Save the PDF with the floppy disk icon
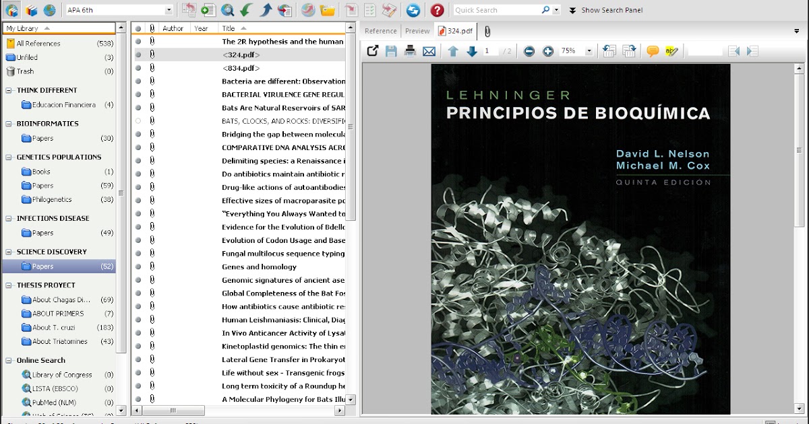The image size is (809, 424). click(391, 51)
